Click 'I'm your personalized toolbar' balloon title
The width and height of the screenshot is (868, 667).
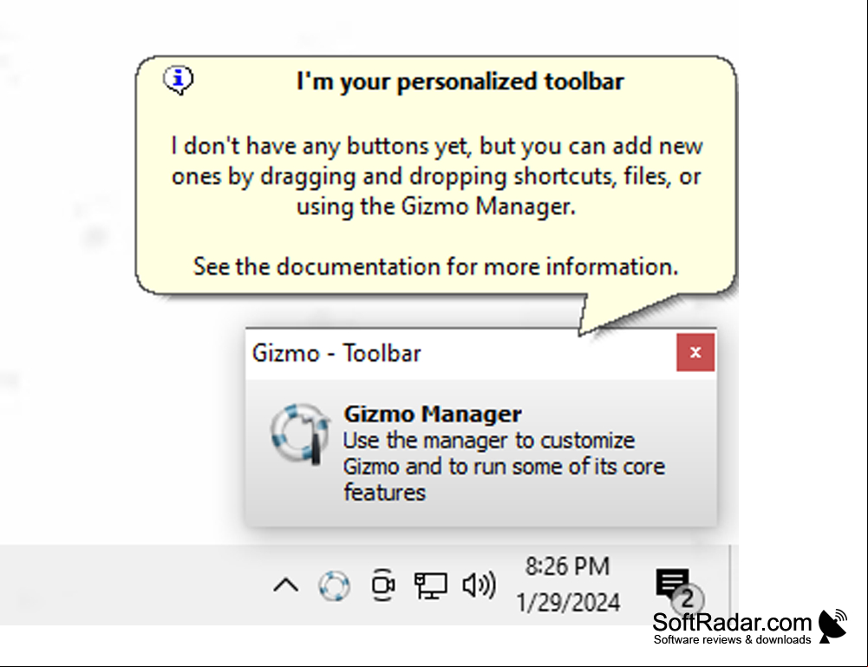pyautogui.click(x=460, y=82)
